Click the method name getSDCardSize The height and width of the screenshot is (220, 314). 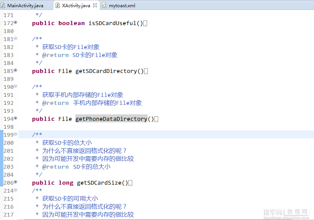tap(99, 183)
